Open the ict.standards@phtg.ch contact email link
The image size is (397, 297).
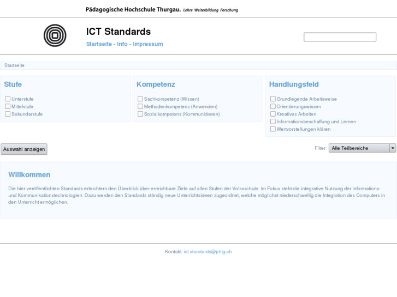pyautogui.click(x=208, y=252)
